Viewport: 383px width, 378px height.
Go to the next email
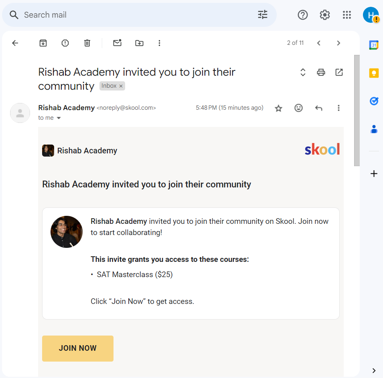point(338,43)
